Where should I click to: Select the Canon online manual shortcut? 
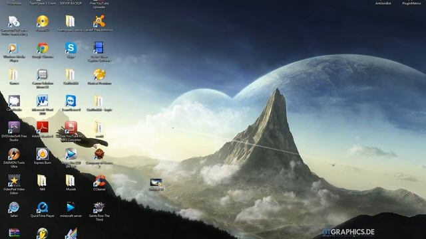(x=14, y=22)
